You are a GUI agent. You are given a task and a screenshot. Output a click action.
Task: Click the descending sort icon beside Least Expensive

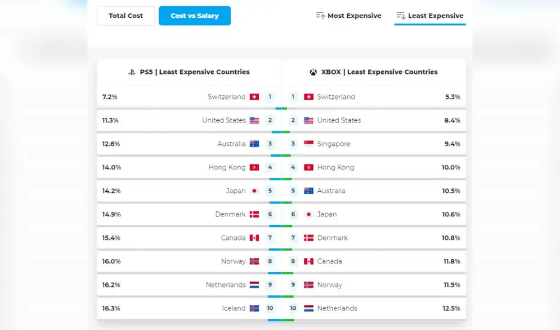tap(400, 16)
